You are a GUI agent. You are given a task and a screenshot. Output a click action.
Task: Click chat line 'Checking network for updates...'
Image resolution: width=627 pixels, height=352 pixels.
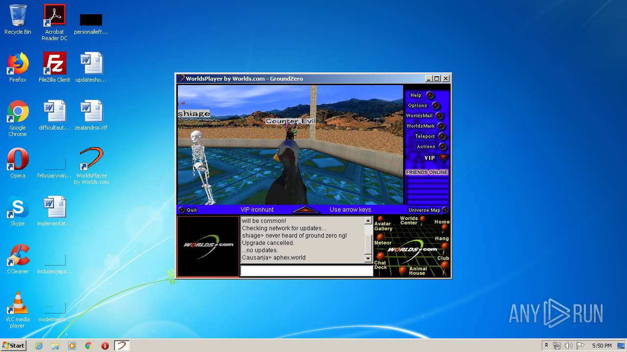pos(284,228)
